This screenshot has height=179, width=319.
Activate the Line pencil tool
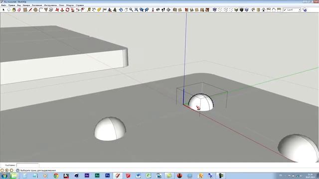(30, 10)
